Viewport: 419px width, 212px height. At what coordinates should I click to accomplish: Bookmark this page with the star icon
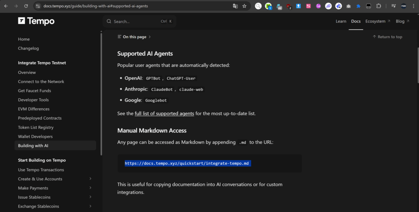click(x=244, y=6)
